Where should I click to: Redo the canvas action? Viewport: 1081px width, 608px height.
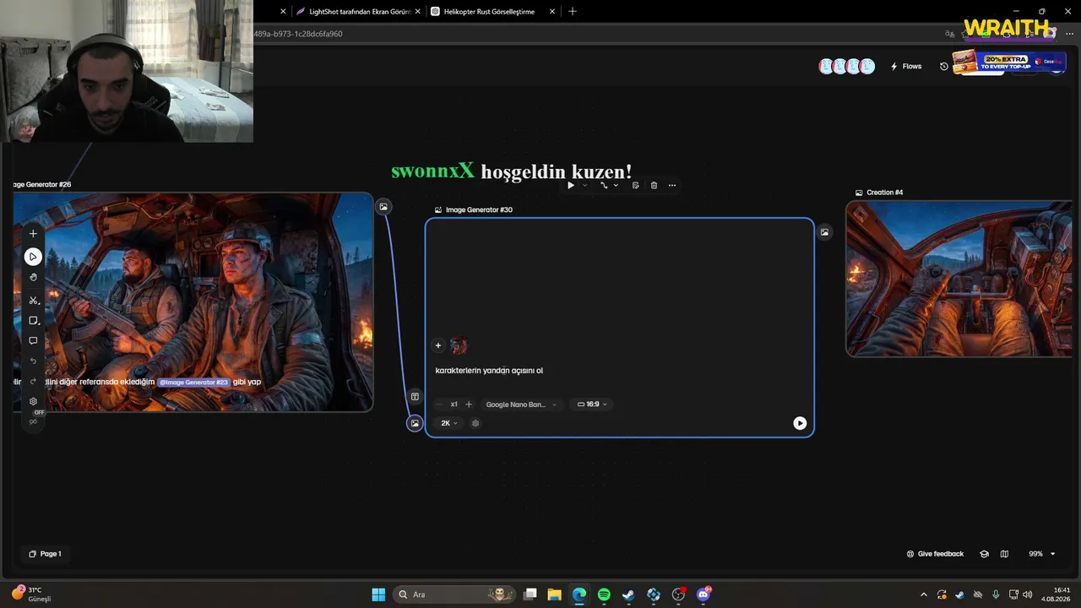coord(33,382)
